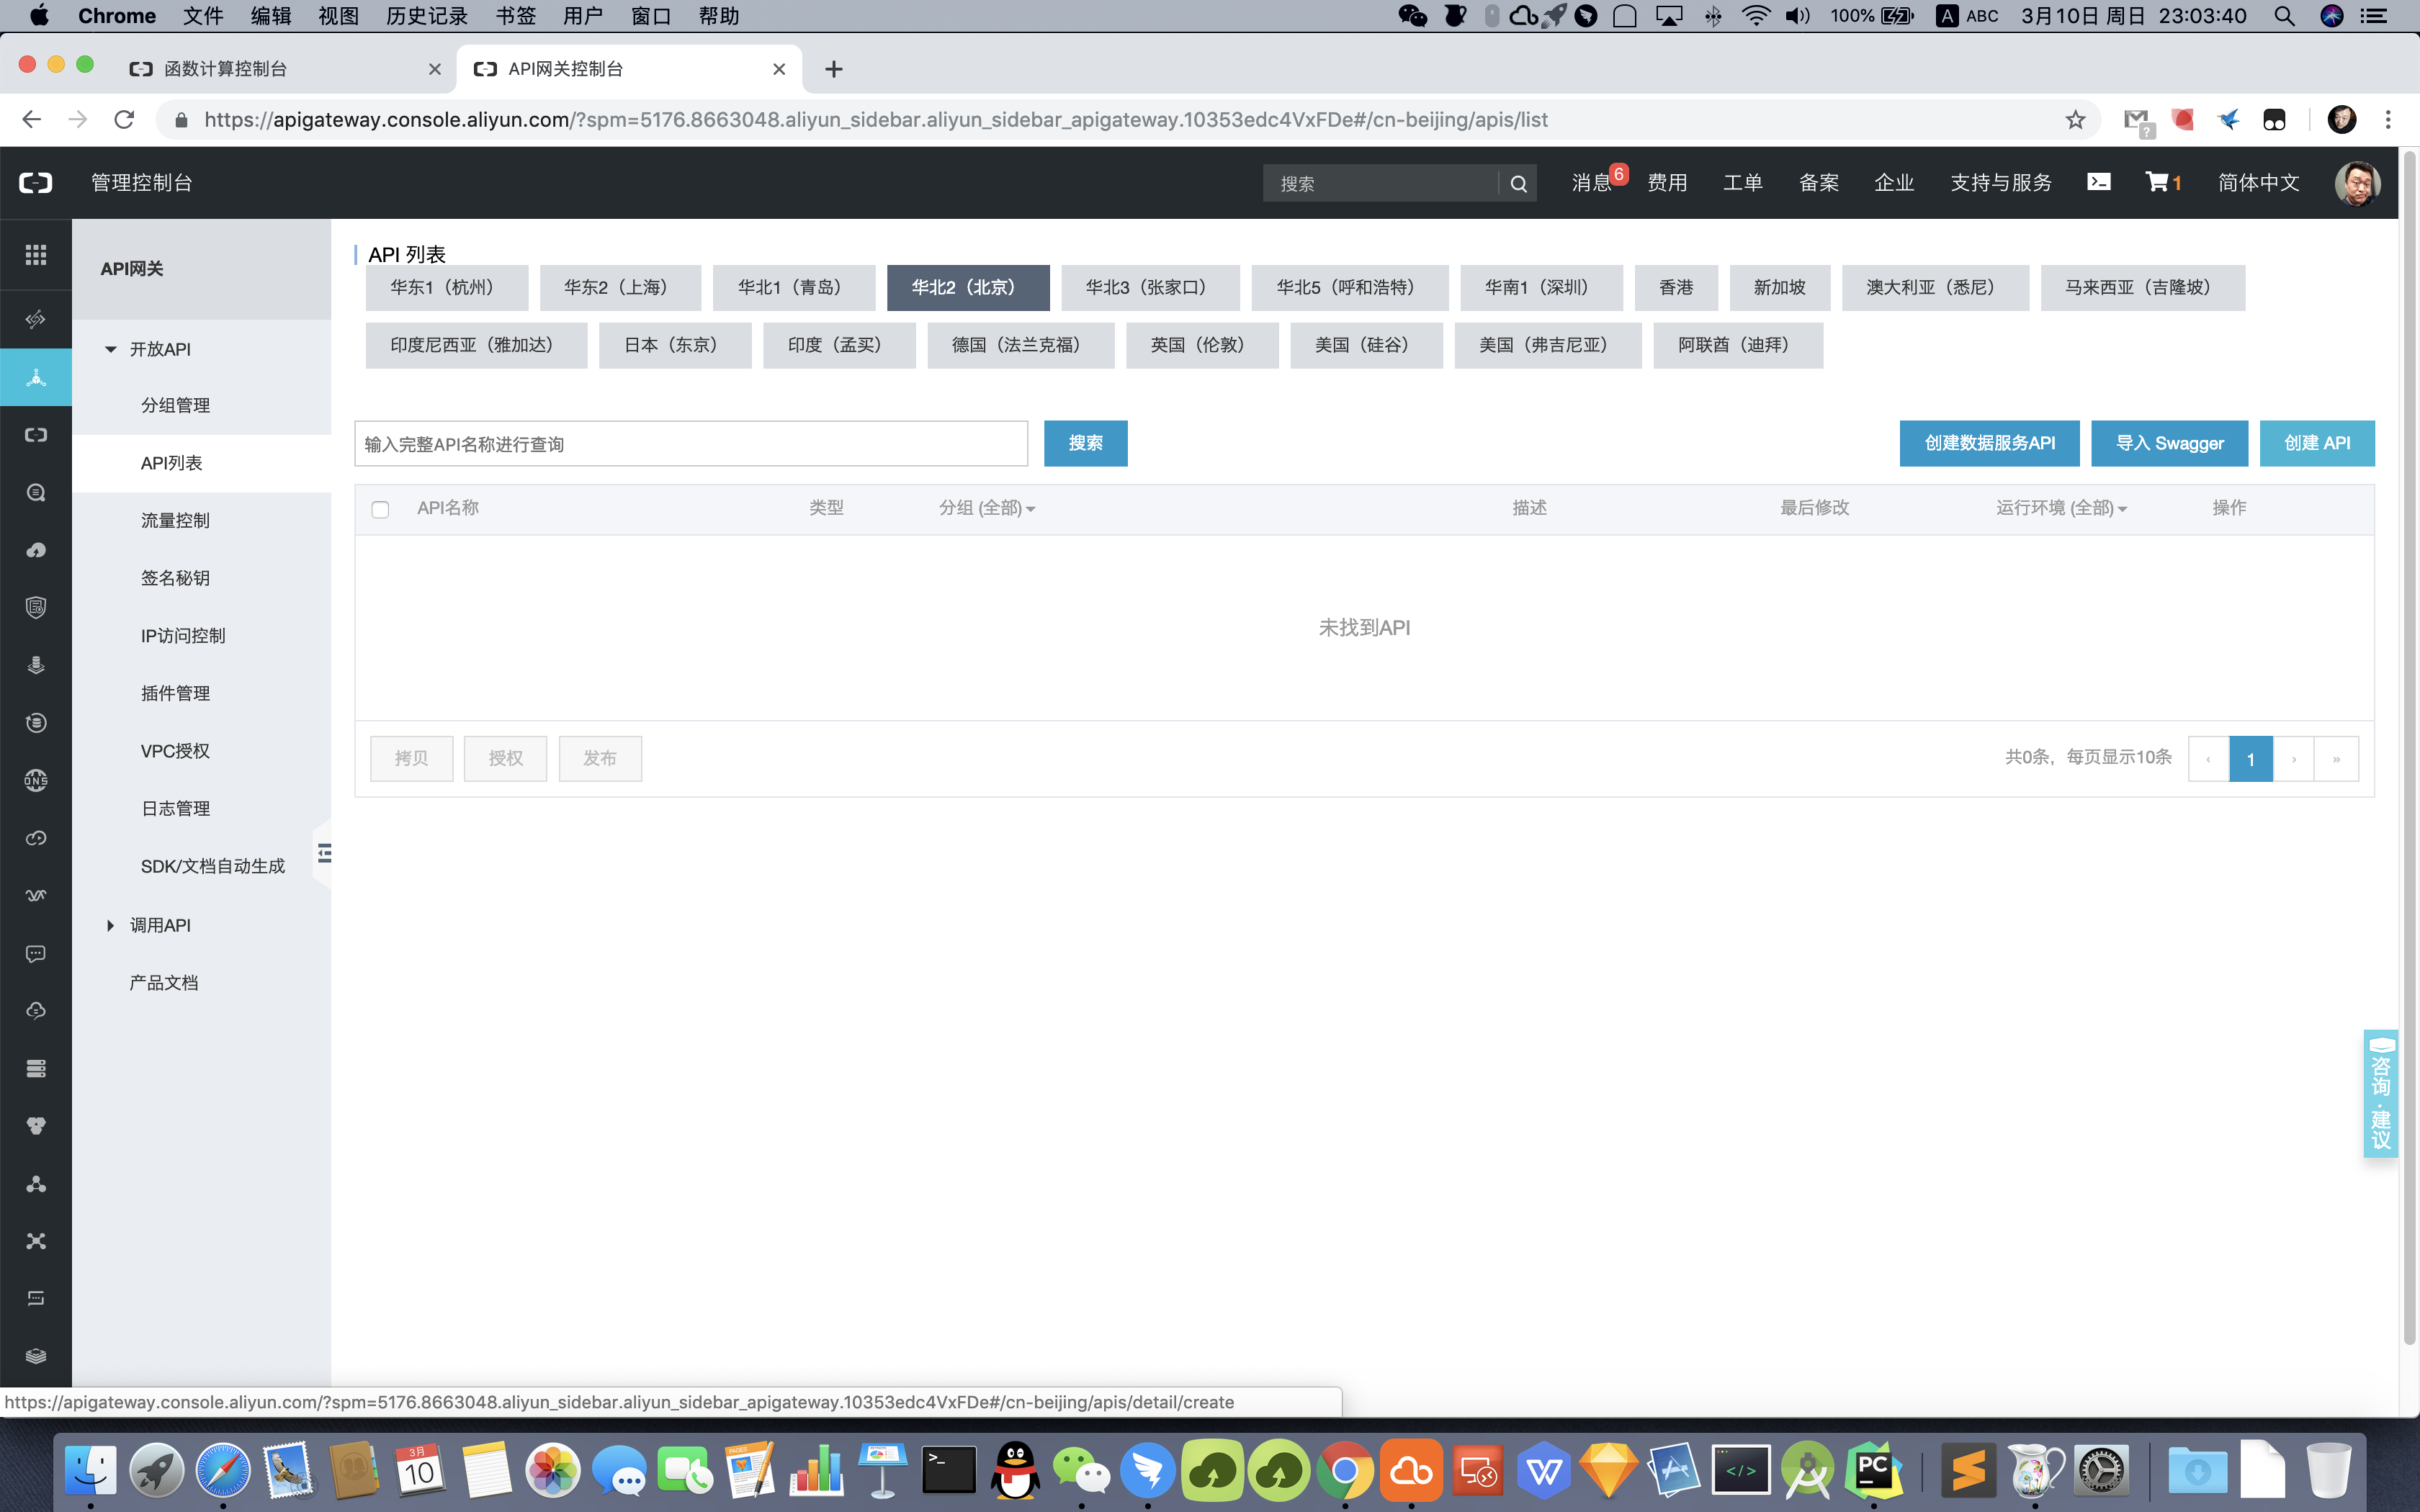The image size is (2420, 1512).
Task: Click 创建 API button
Action: pyautogui.click(x=2317, y=443)
